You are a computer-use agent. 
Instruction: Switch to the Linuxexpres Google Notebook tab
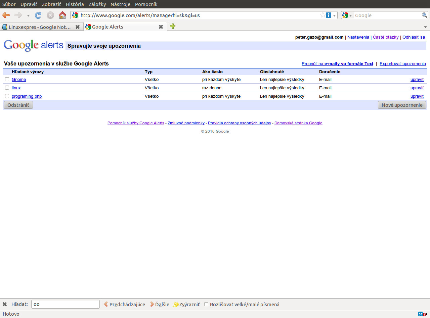pos(40,27)
